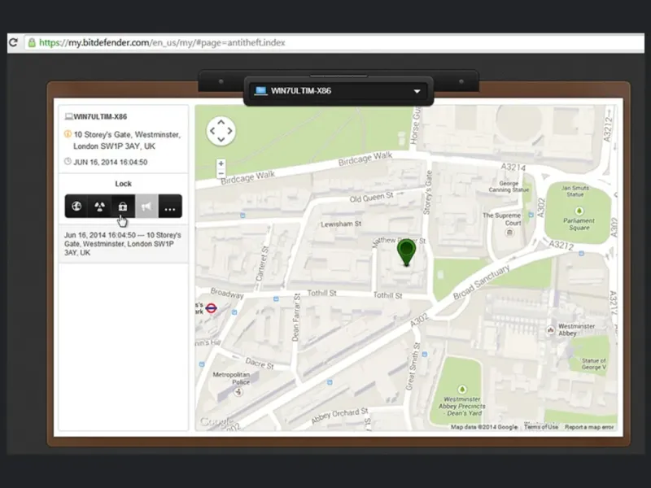Viewport: 651px width, 488px height.
Task: Pan the map right with arrow control
Action: coord(229,130)
